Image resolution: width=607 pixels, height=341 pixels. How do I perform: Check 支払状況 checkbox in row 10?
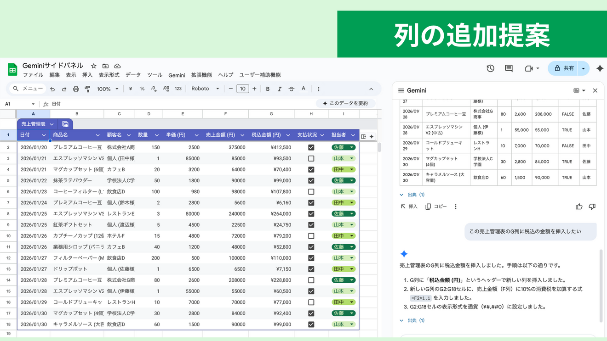(x=311, y=236)
